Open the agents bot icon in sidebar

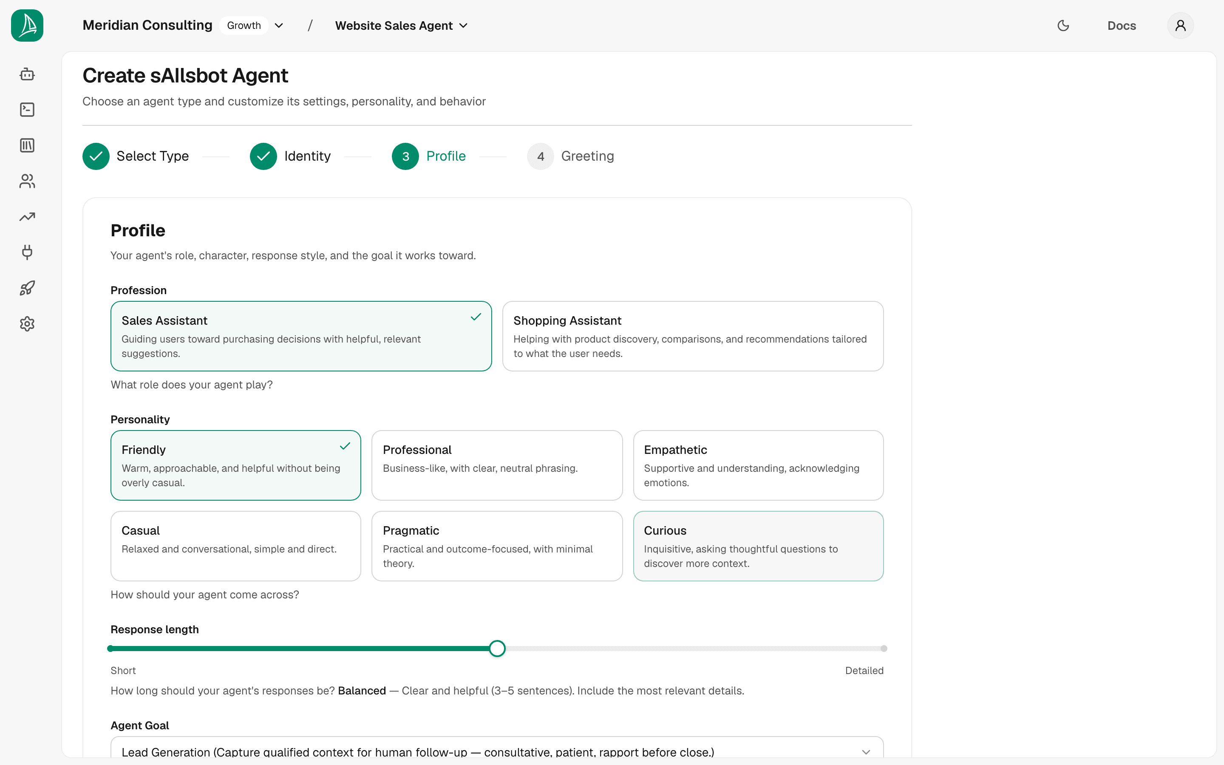(27, 74)
